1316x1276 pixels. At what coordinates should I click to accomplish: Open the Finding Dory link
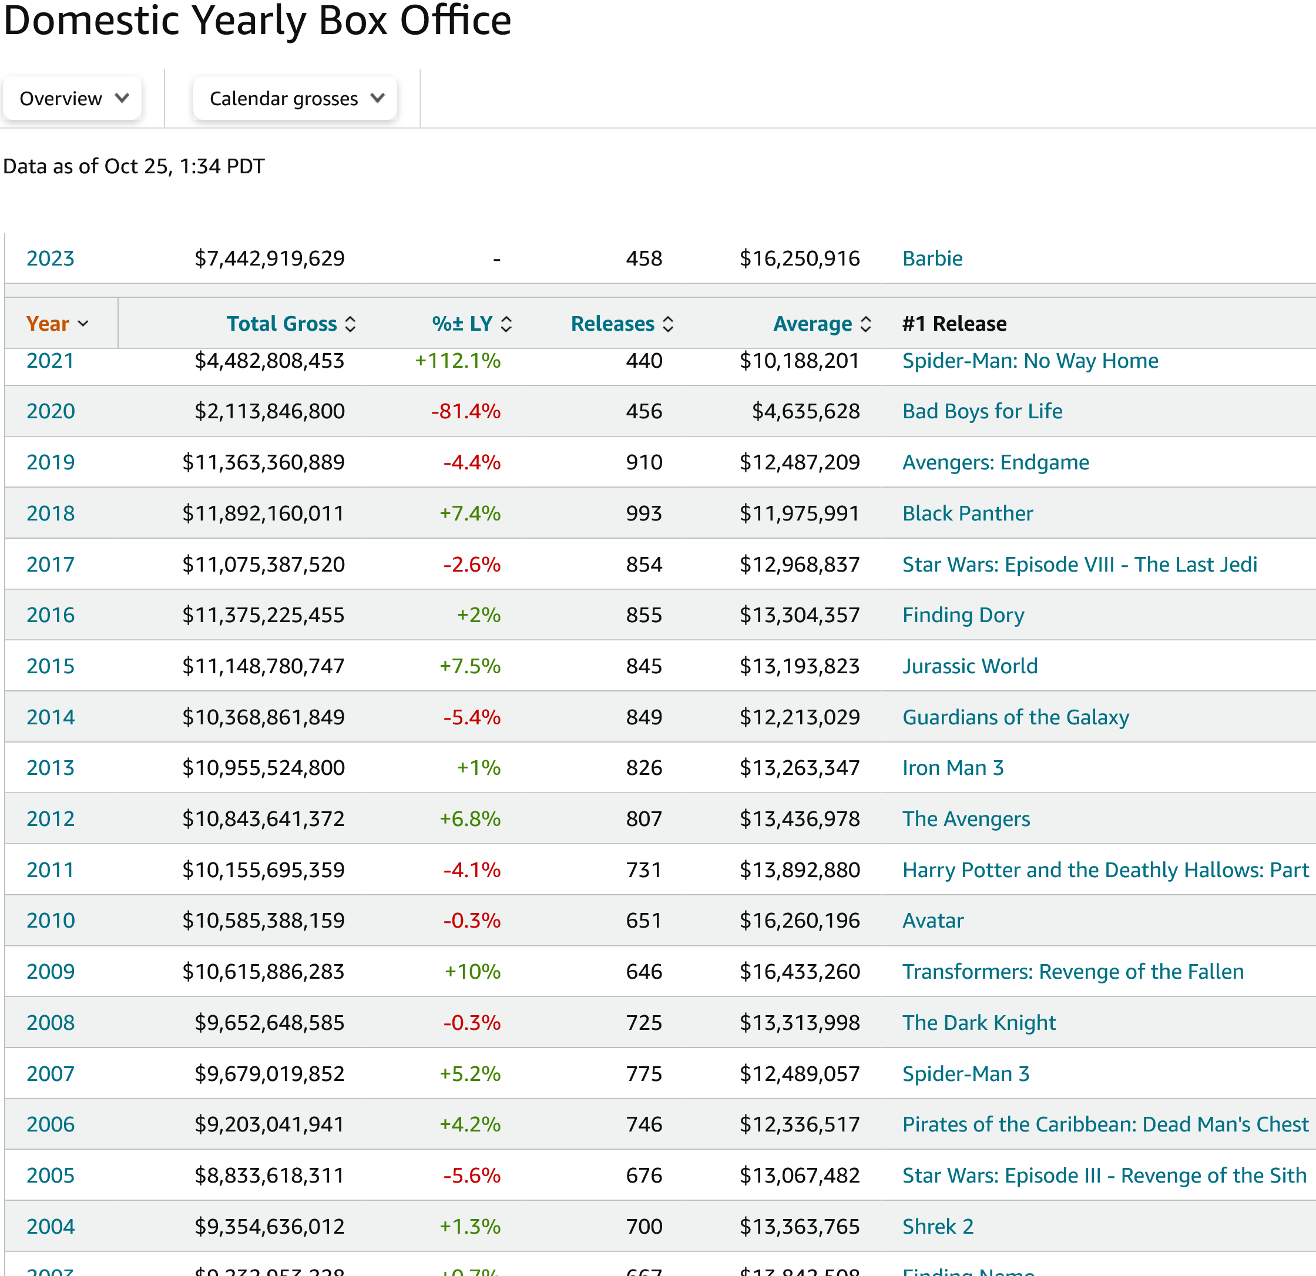963,615
